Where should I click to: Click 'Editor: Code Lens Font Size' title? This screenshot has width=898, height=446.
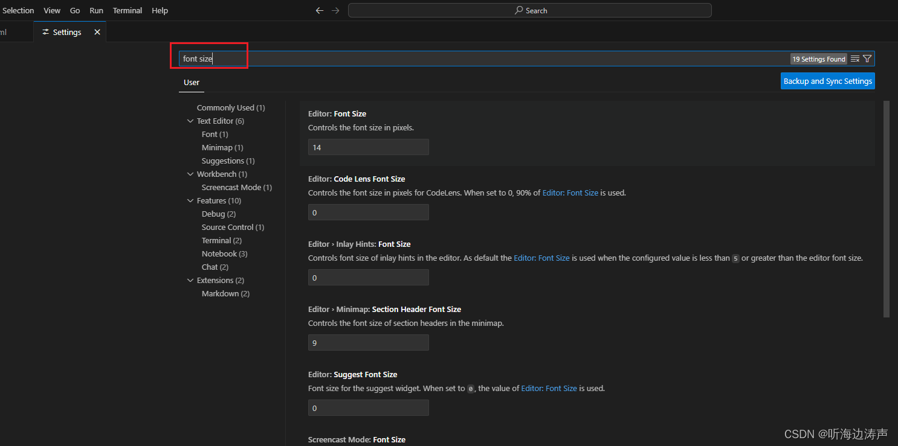tap(357, 179)
